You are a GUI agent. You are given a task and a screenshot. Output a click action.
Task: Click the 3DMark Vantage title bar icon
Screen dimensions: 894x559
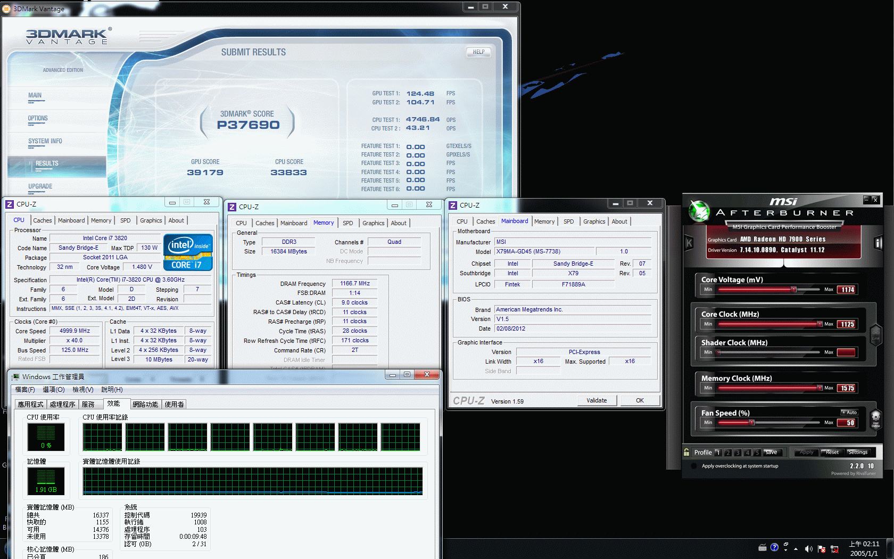coord(6,9)
